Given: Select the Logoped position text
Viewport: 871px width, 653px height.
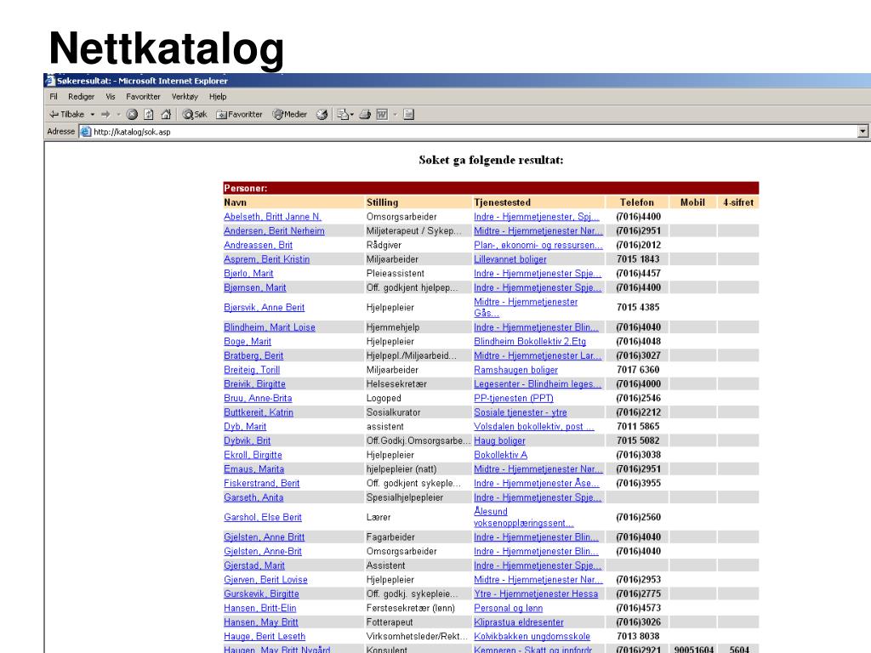Looking at the screenshot, I should tap(384, 398).
